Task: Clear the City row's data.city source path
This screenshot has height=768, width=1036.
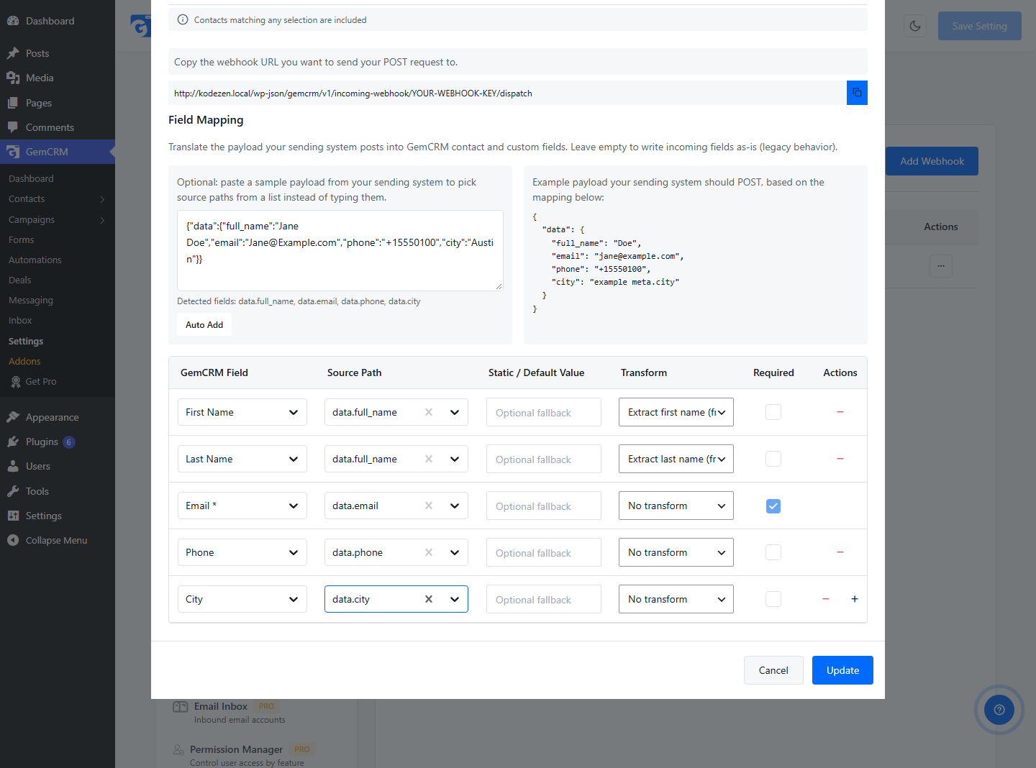Action: tap(429, 599)
